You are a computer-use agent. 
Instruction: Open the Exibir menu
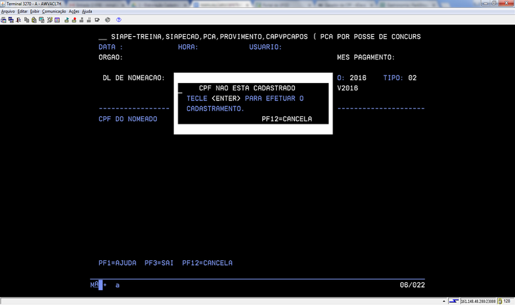tap(36, 11)
